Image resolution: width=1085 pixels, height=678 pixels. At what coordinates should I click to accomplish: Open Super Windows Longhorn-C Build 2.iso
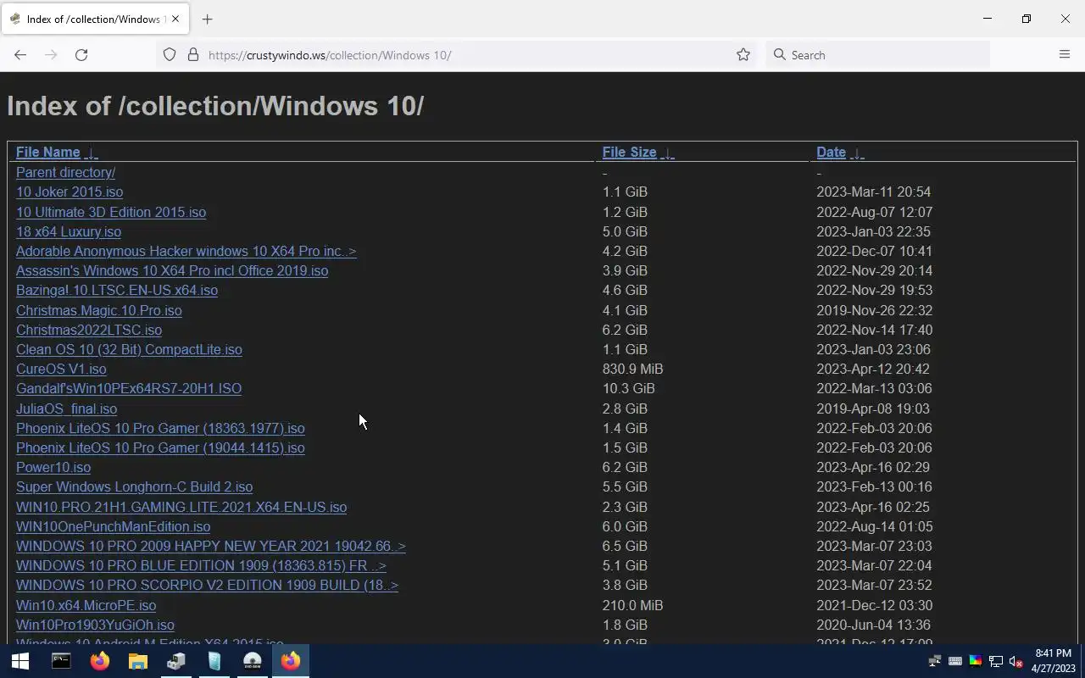coord(134,486)
